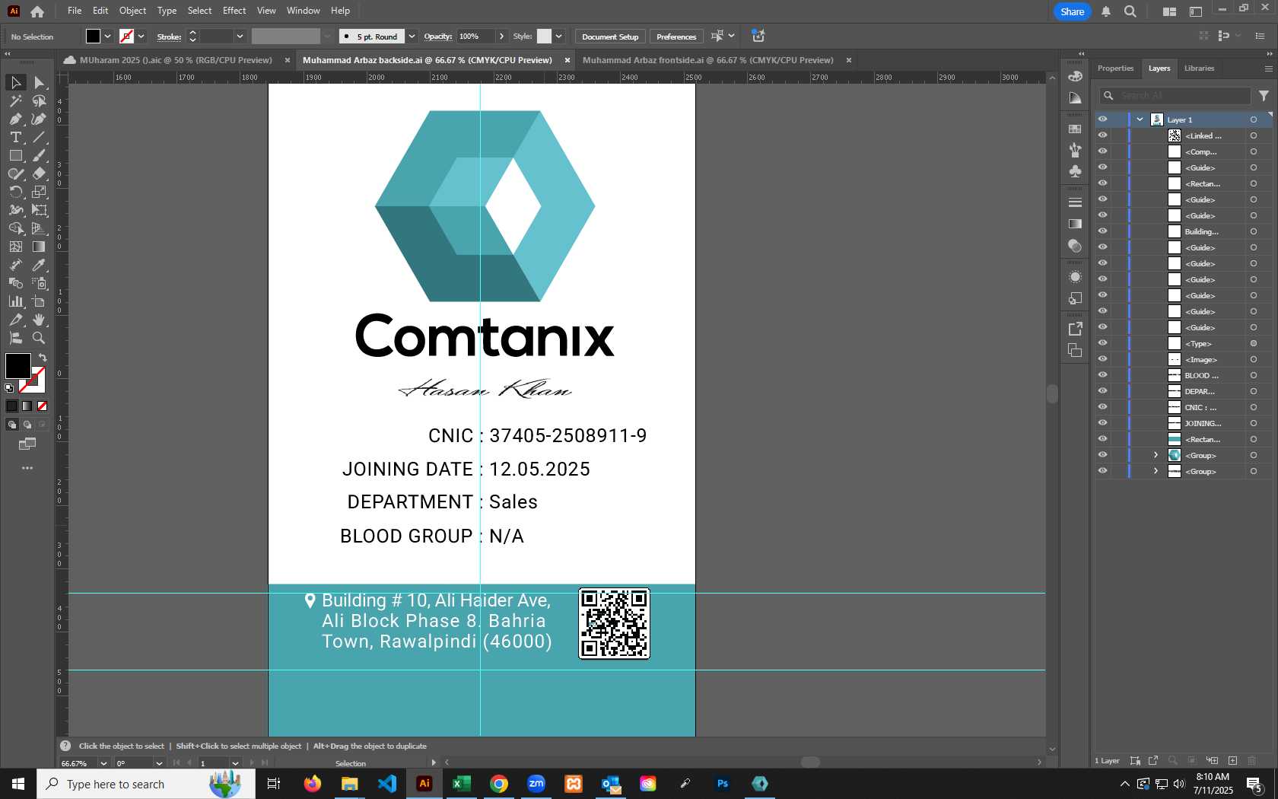Screen dimensions: 1278x799
Task: Click the Illustrator Home icon
Action: click(37, 11)
